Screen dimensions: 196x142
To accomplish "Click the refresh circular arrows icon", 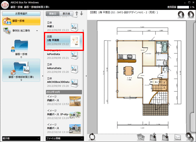I will (x=92, y=137).
